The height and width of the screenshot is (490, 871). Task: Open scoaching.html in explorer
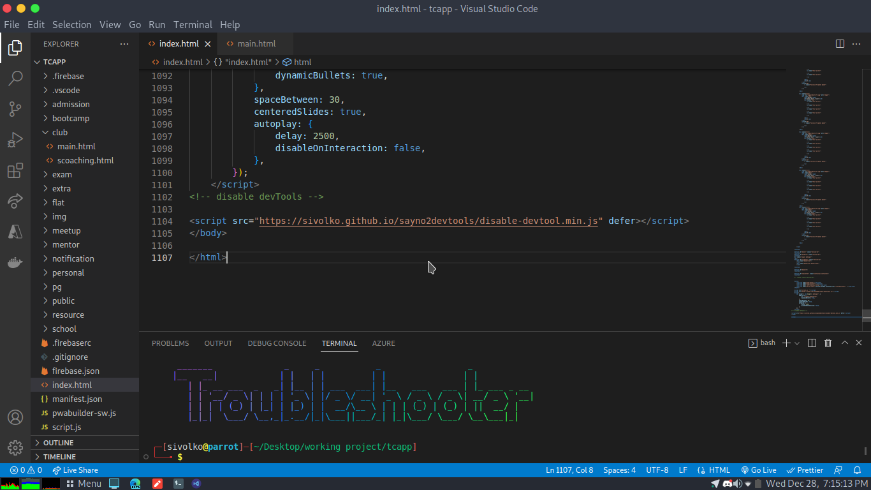[x=85, y=160]
